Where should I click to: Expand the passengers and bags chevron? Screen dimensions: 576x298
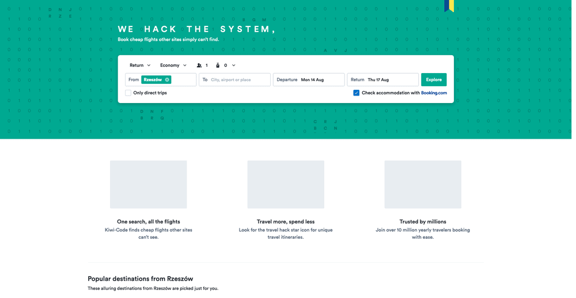234,66
